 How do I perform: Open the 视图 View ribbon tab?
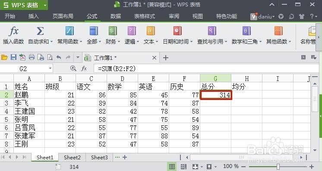point(198,16)
